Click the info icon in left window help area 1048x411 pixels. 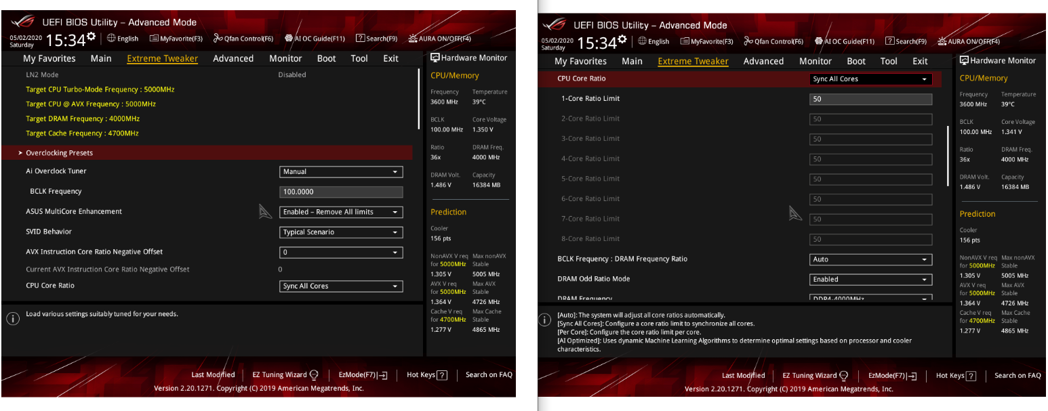click(12, 318)
